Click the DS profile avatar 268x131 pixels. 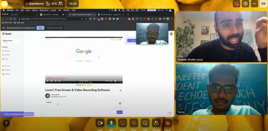[x=263, y=4]
